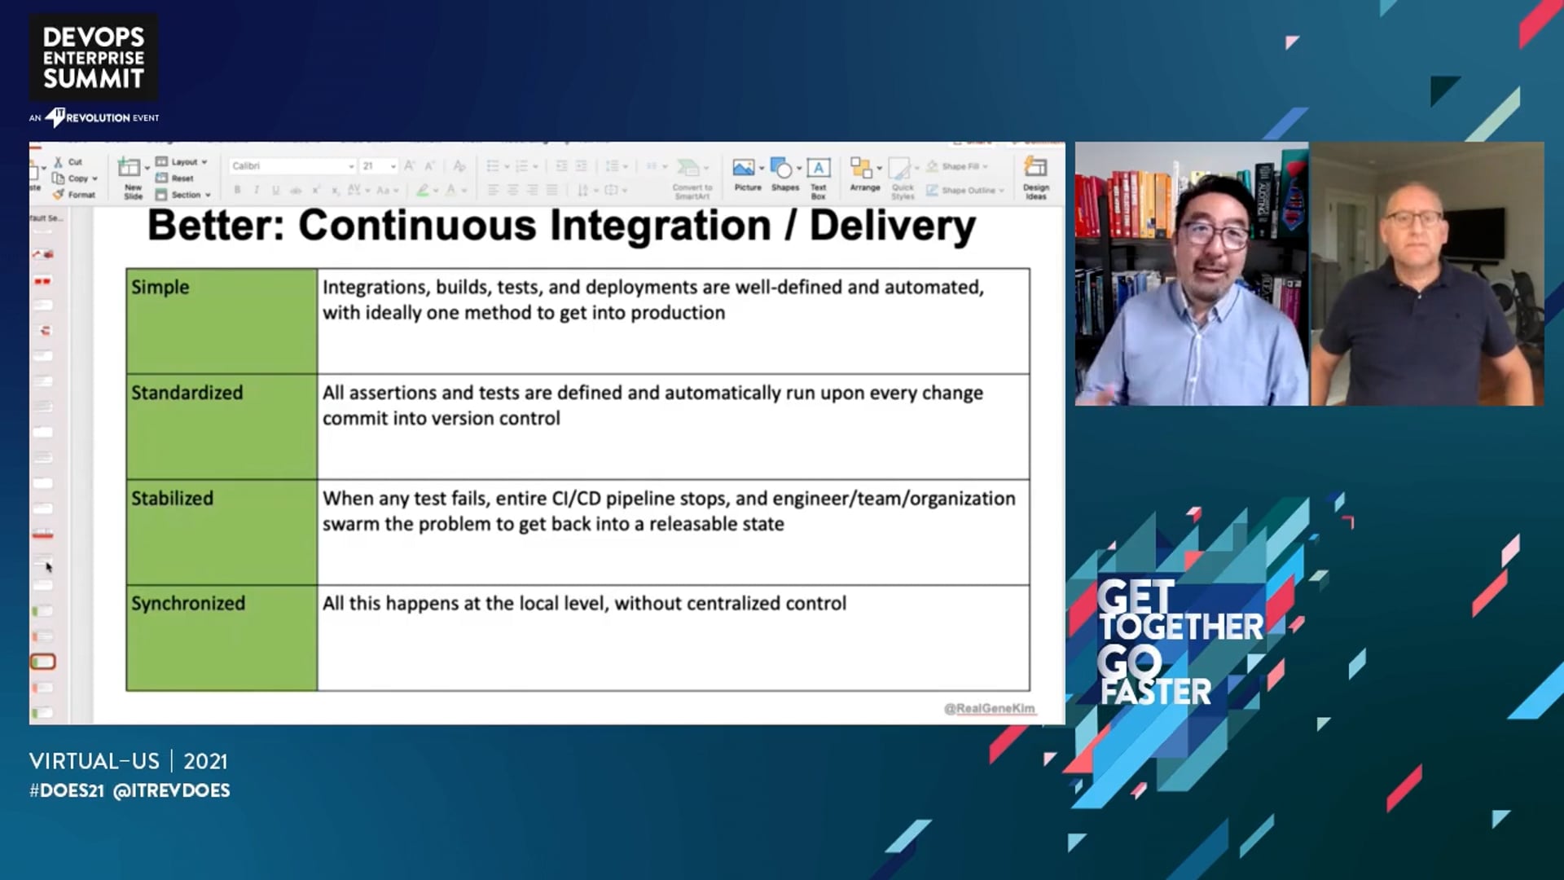The width and height of the screenshot is (1564, 880).
Task: Click the Copy icon in the ribbon
Action: 59,178
